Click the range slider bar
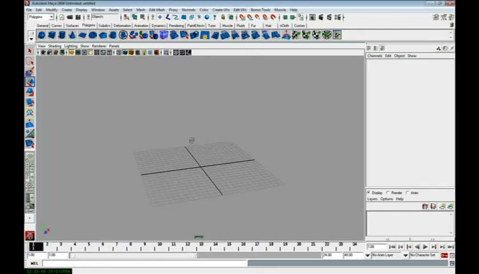This screenshot has width=479, height=274. click(133, 255)
